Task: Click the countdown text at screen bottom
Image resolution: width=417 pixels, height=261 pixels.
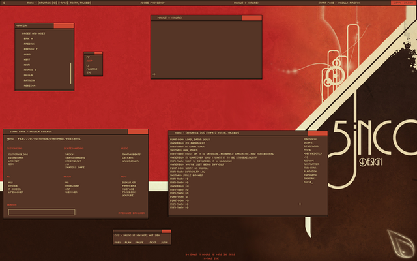Action: point(210,255)
